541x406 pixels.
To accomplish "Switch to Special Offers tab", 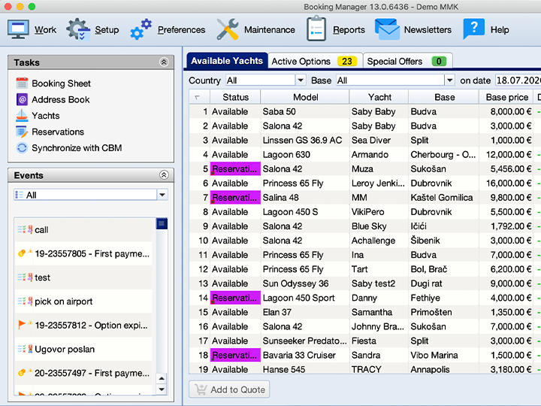I will click(x=407, y=61).
